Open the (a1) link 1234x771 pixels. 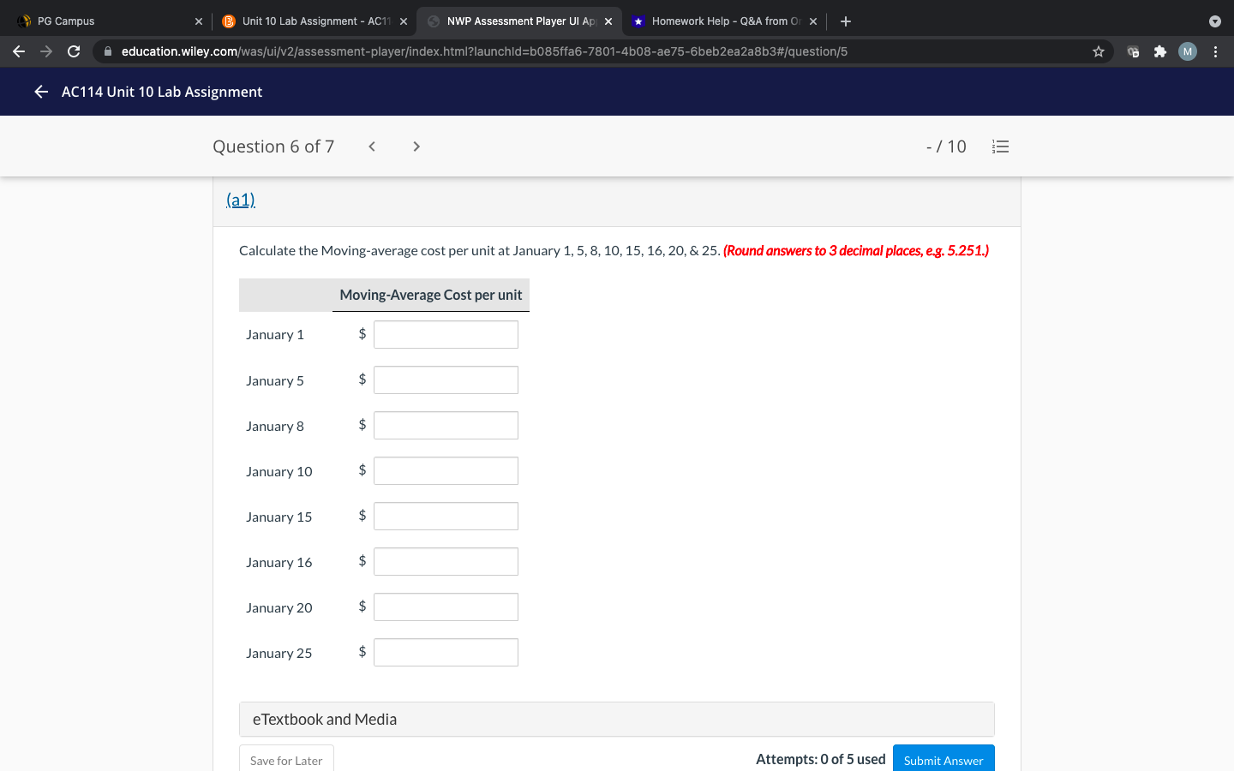(241, 199)
